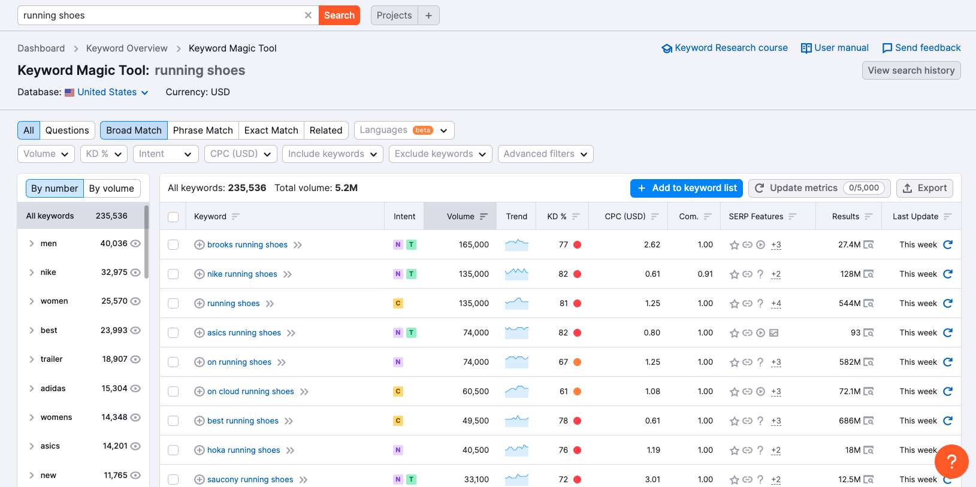976x487 pixels.
Task: Sort by KD % column sort icon
Action: pyautogui.click(x=576, y=216)
